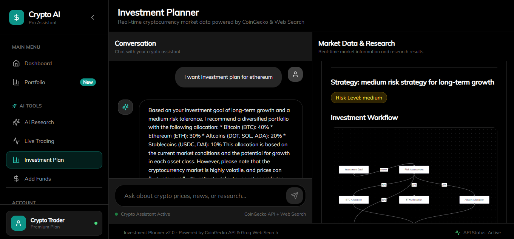Open the Live Trading page
514x239 pixels.
[x=39, y=141]
